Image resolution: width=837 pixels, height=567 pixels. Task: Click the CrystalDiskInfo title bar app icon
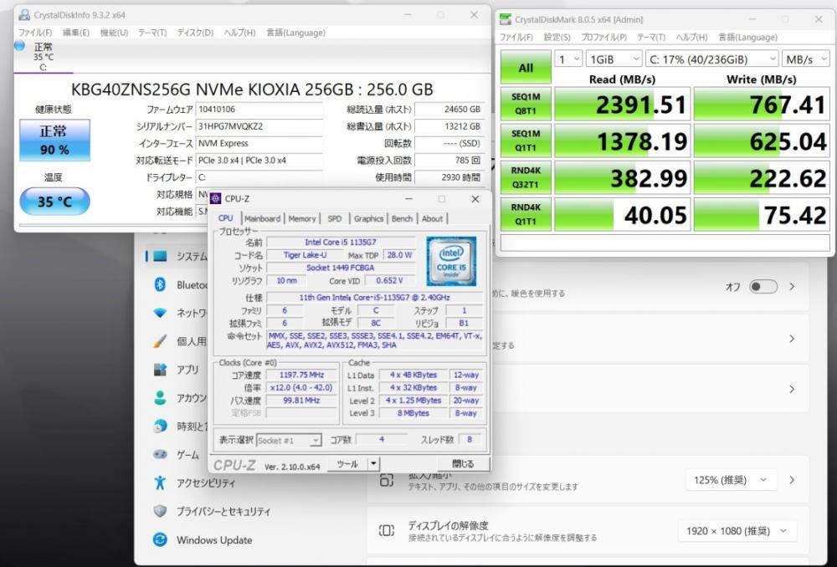(24, 15)
